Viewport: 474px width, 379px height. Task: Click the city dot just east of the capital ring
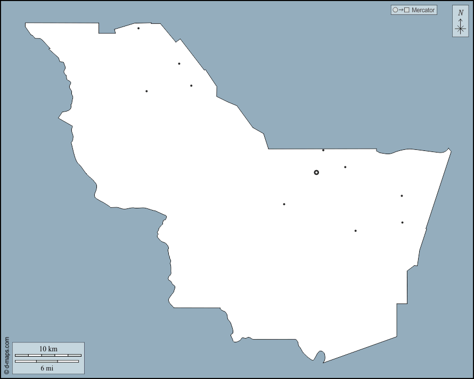(x=345, y=167)
